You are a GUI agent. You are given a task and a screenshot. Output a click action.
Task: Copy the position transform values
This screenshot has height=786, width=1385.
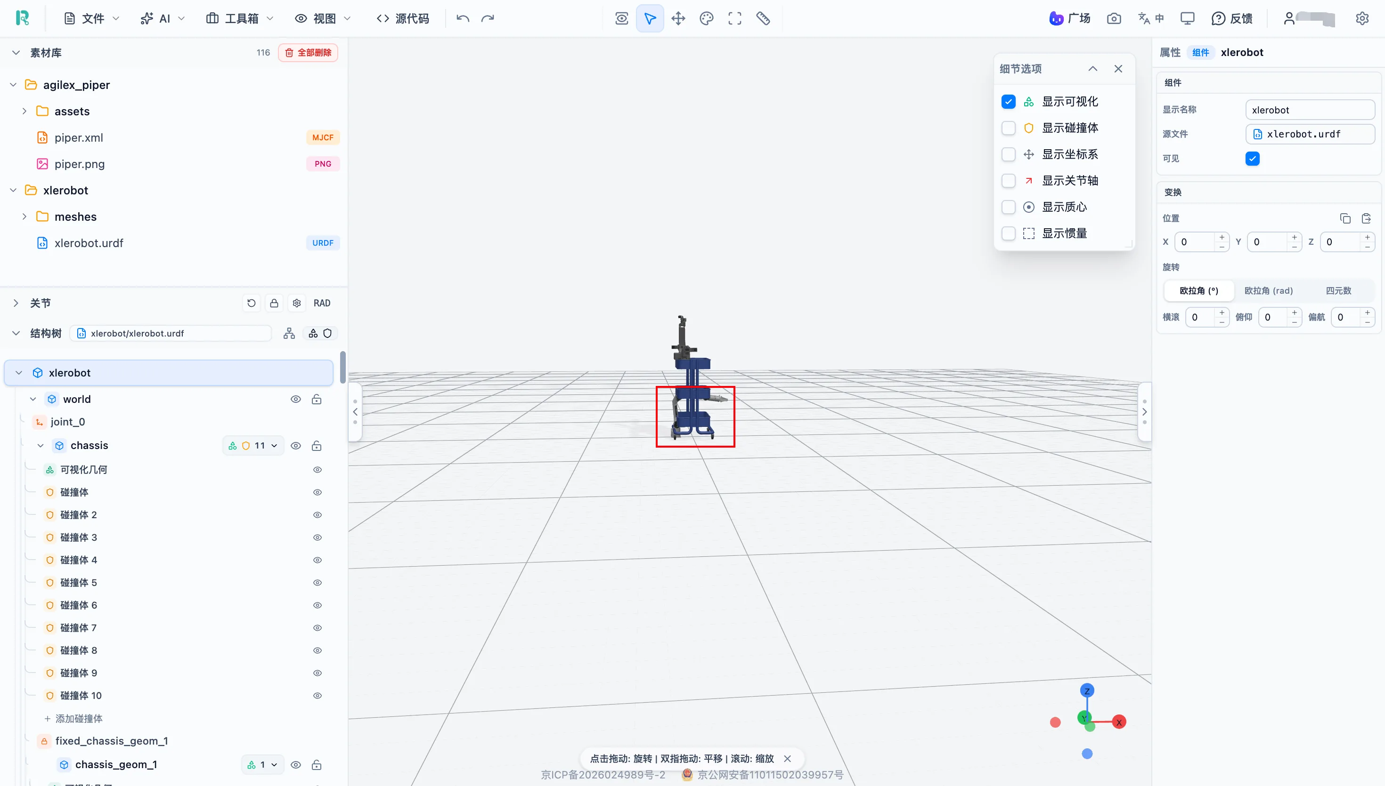coord(1345,218)
